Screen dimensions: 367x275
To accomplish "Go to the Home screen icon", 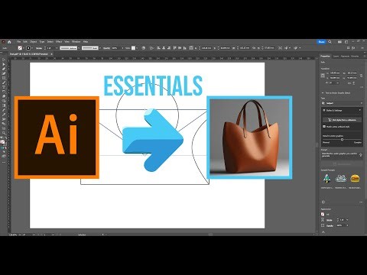I will 9,42.
